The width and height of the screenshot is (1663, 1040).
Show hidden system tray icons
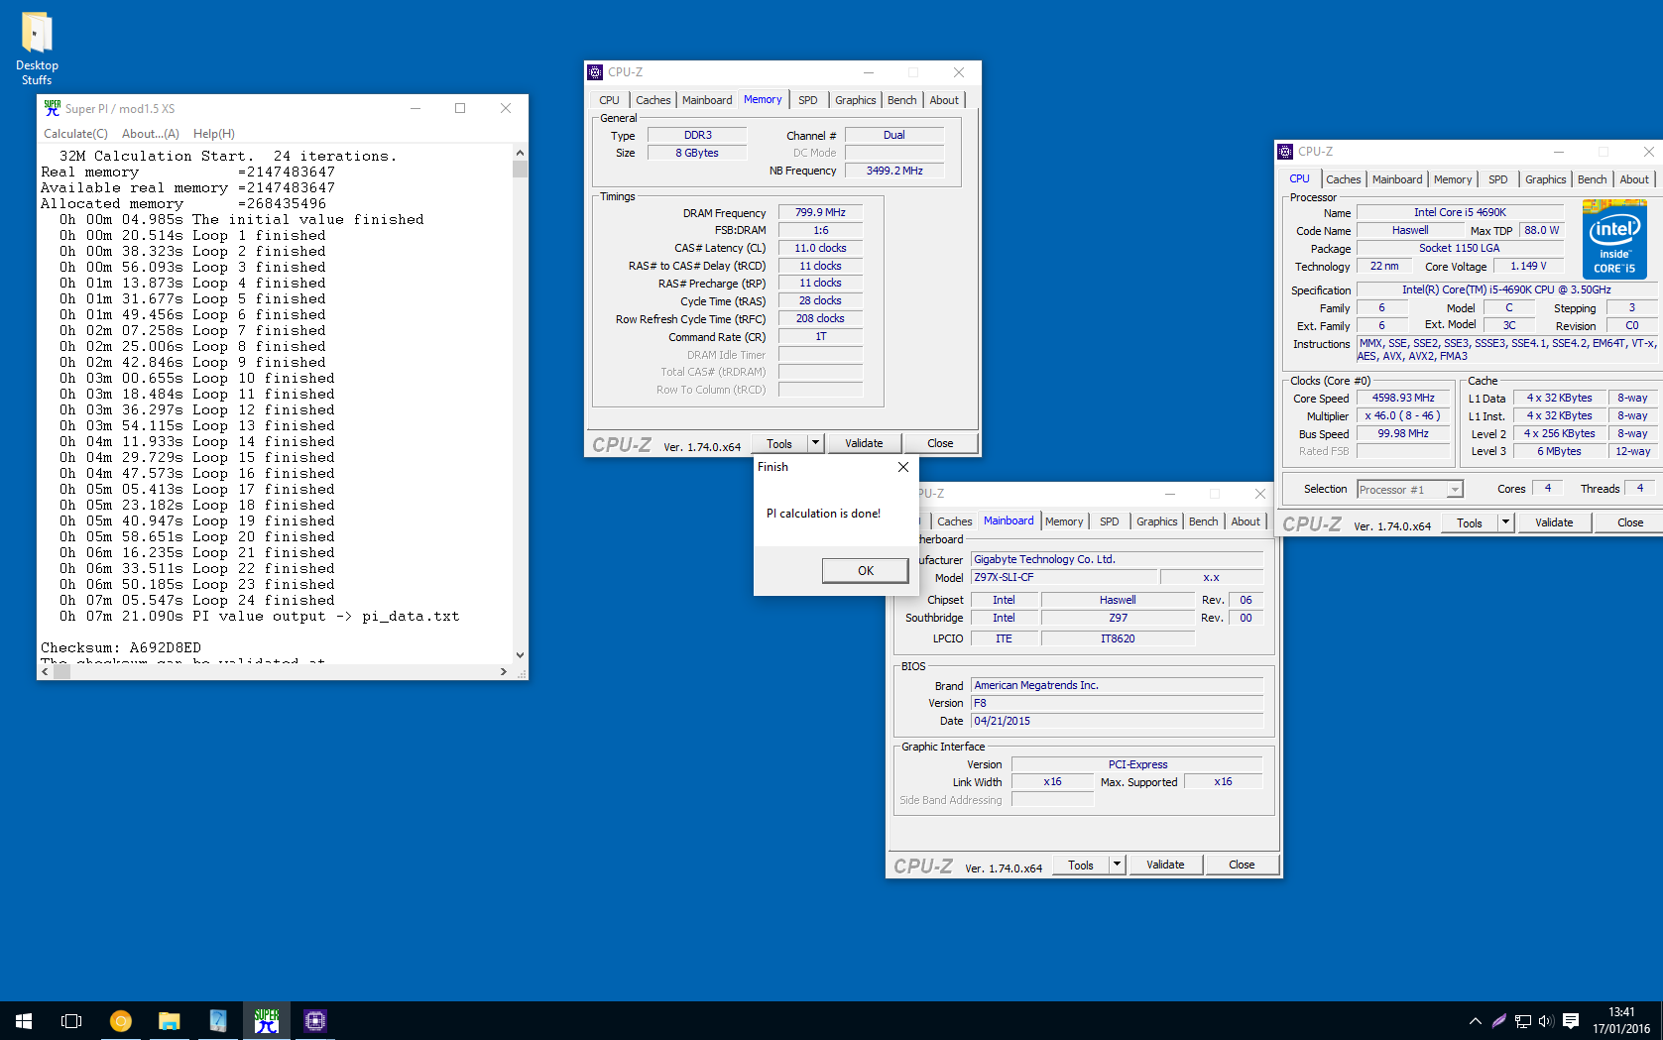tap(1476, 1020)
